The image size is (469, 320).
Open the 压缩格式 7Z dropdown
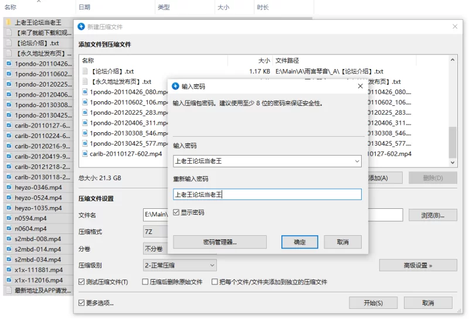(x=155, y=232)
